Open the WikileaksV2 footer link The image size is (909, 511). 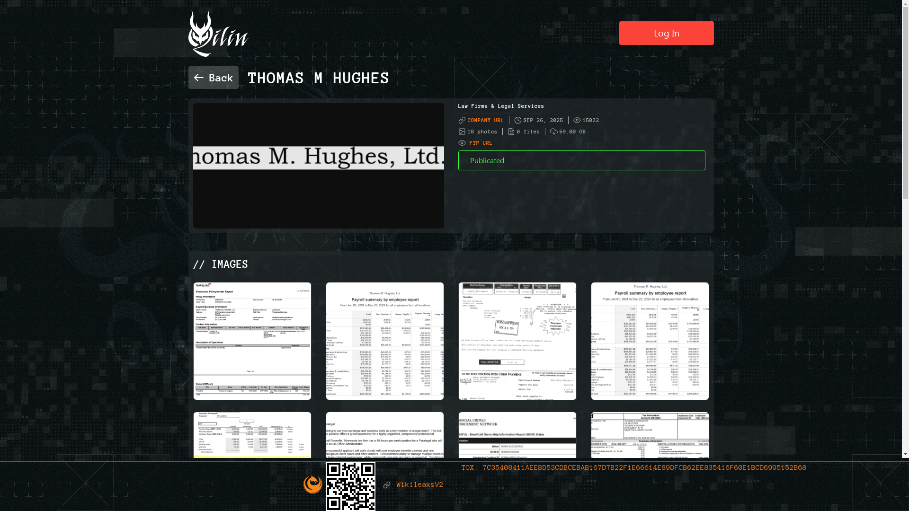pos(419,485)
